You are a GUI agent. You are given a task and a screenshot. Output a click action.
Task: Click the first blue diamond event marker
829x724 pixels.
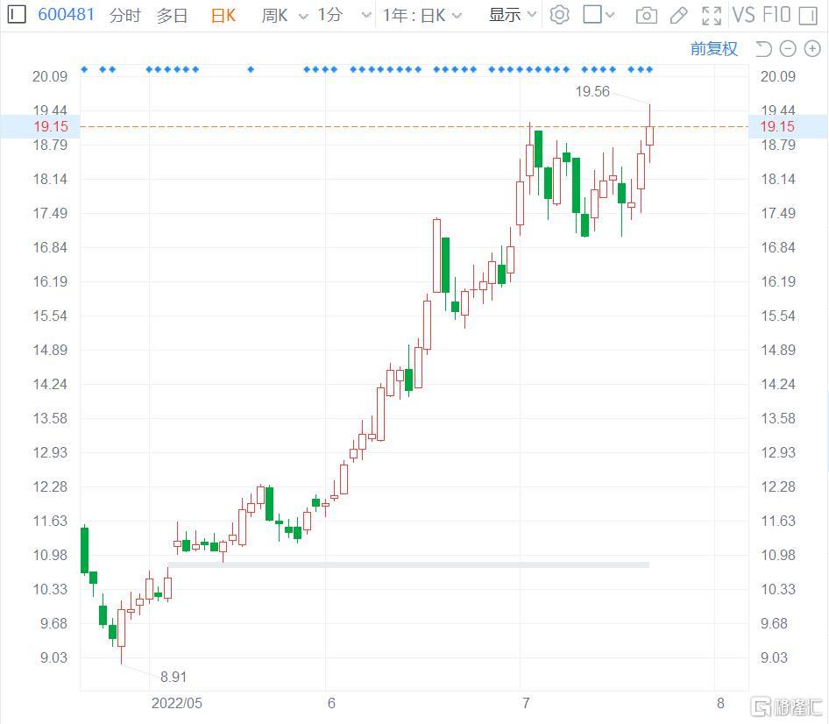(x=85, y=69)
